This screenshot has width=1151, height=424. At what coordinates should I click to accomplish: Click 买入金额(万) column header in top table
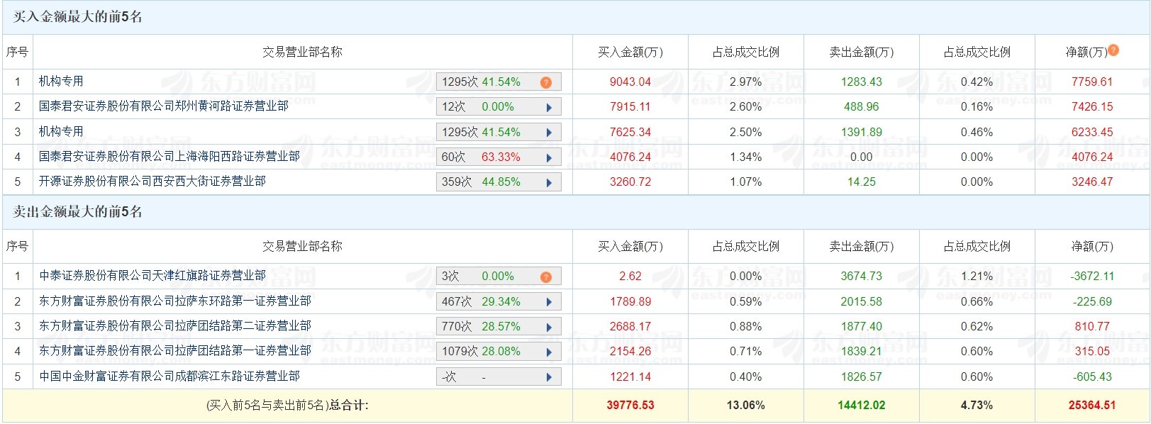tap(630, 52)
